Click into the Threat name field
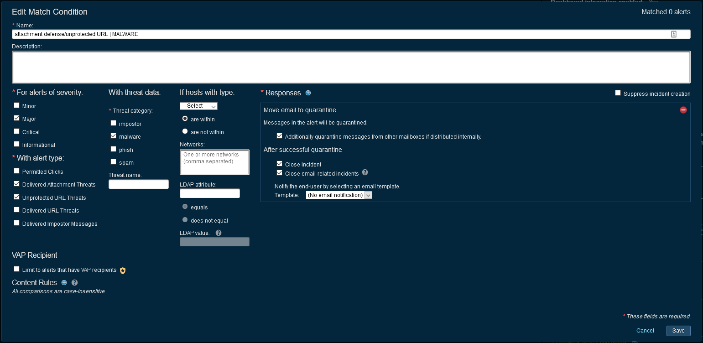The height and width of the screenshot is (343, 703). pos(139,184)
